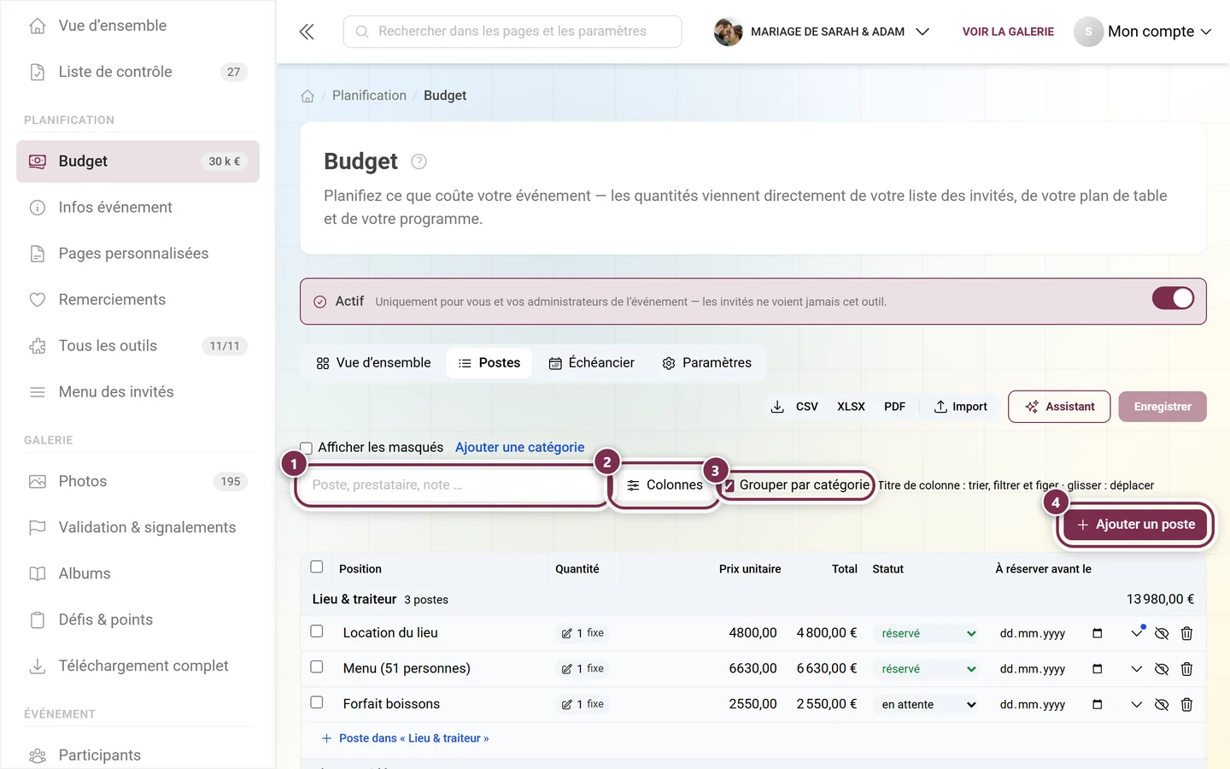This screenshot has height=769, width=1230.
Task: Open date picker for Location du lieu
Action: 1098,633
